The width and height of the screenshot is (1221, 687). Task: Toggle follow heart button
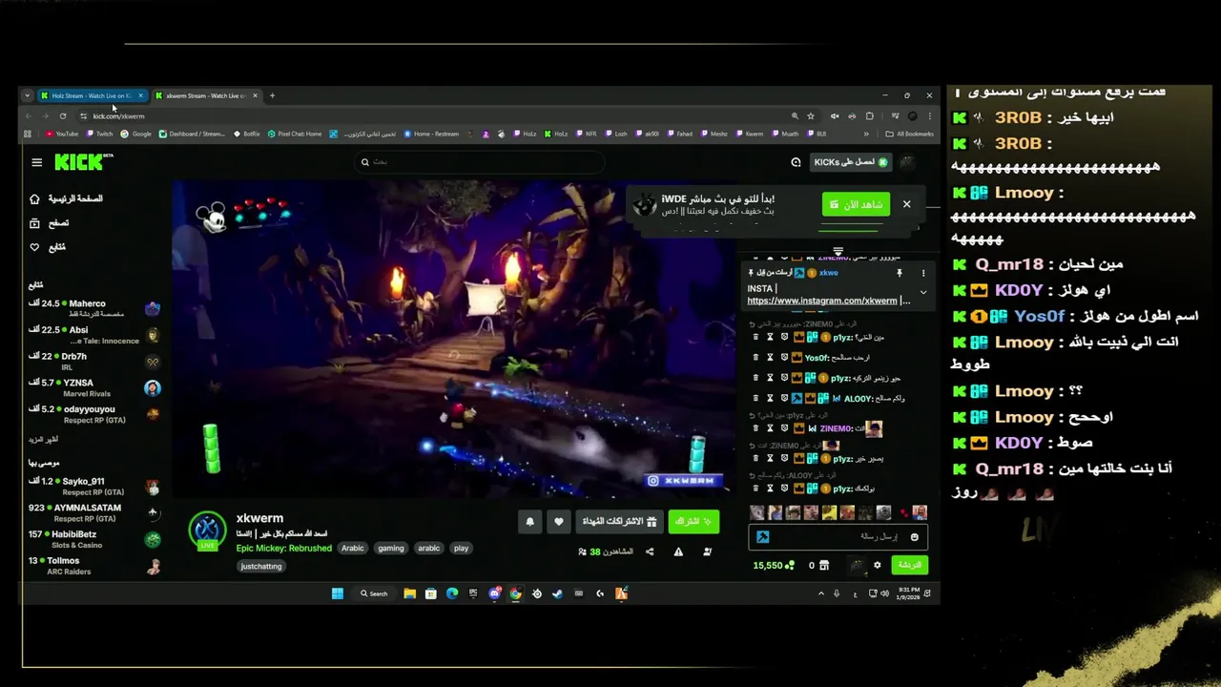point(559,521)
